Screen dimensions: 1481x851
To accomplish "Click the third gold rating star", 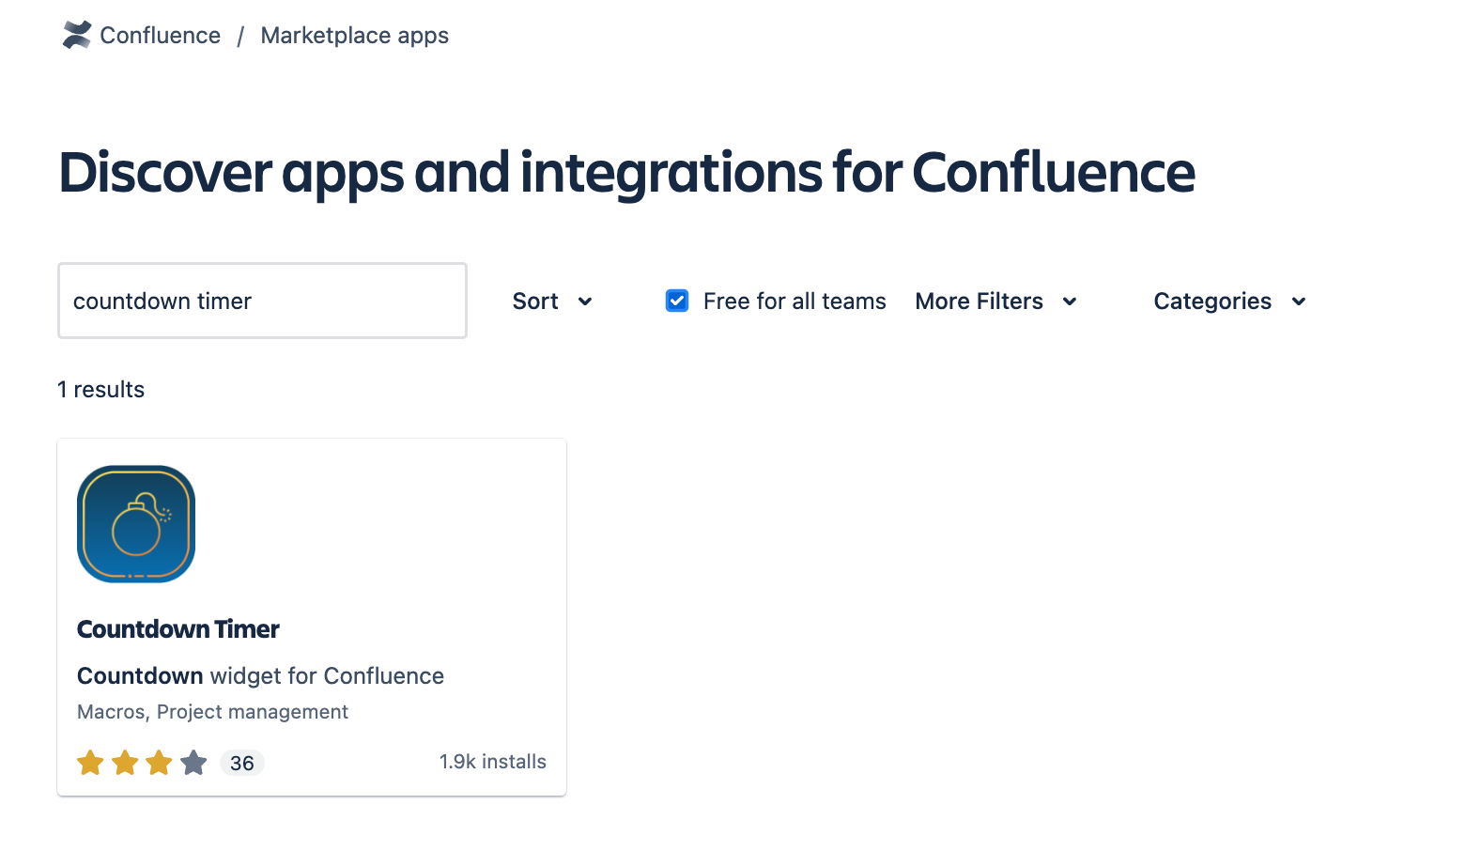I will (x=160, y=763).
